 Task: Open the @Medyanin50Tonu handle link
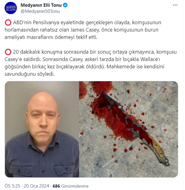(x=40, y=11)
